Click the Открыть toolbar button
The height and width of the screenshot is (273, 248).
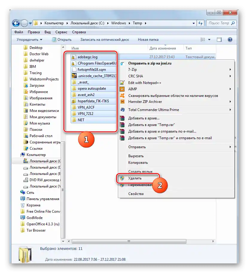62,40
